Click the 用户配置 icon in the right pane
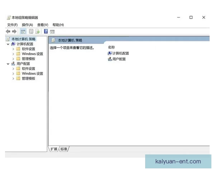 [110, 59]
